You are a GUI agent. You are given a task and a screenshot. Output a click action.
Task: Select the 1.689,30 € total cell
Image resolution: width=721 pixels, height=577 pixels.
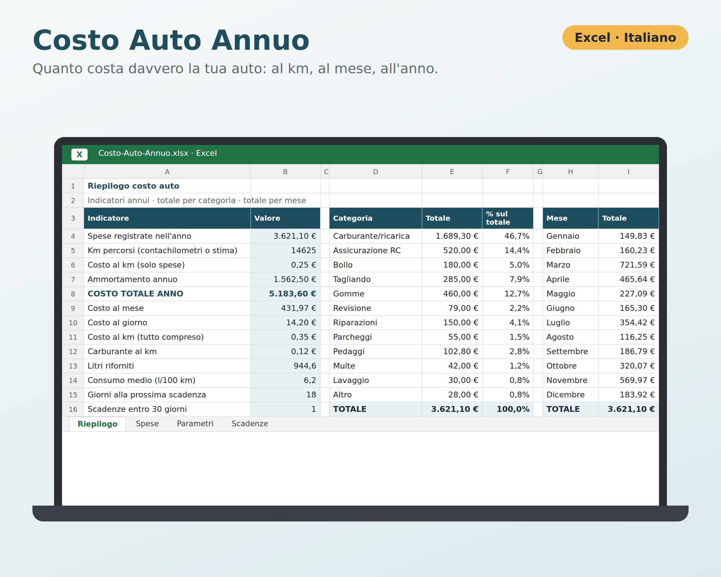(x=452, y=236)
